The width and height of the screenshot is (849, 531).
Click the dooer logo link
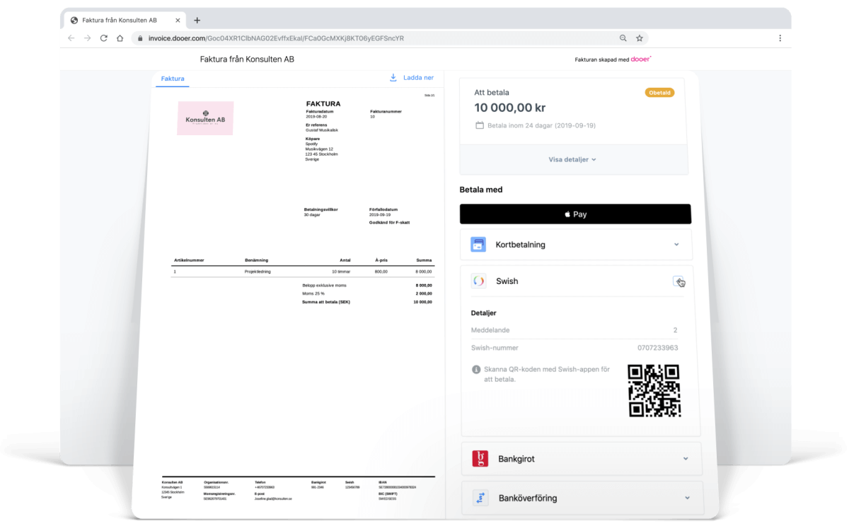(x=640, y=59)
